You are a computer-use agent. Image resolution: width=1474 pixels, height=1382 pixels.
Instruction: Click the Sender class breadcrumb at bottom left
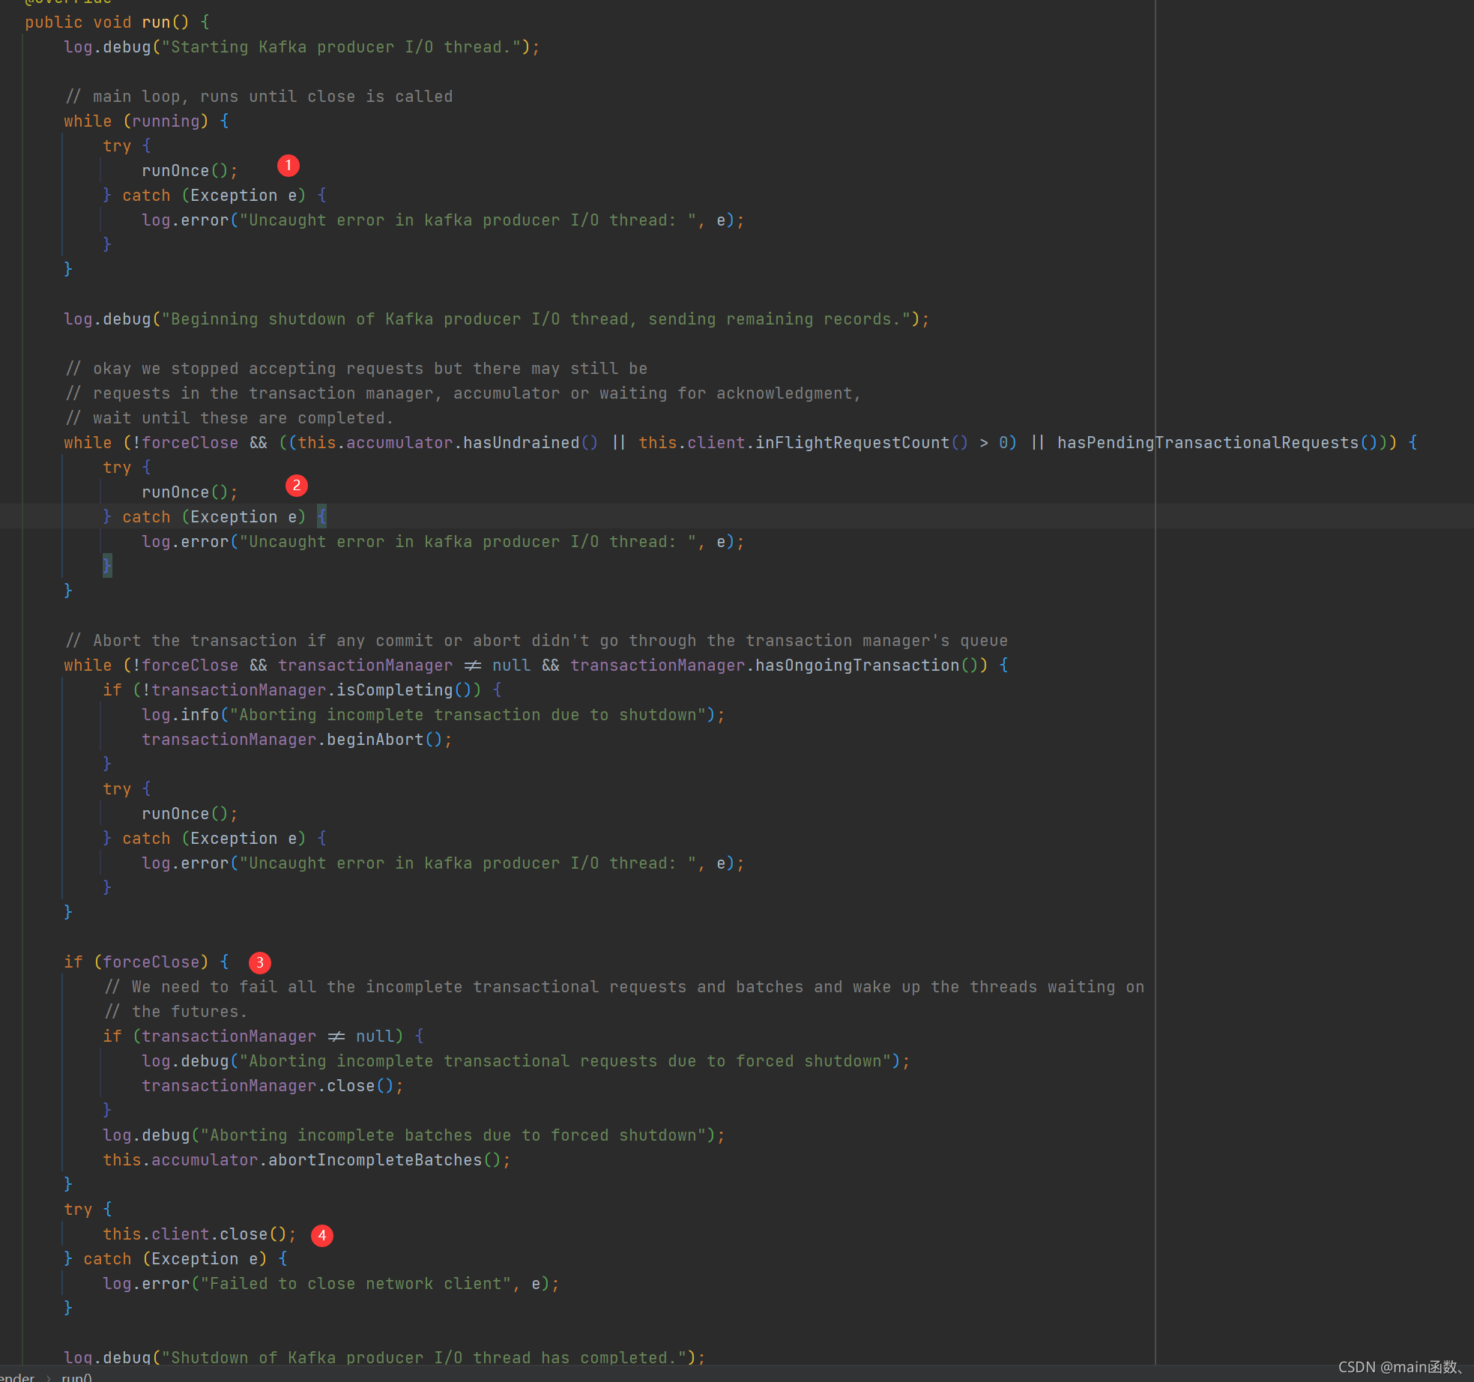[15, 1377]
